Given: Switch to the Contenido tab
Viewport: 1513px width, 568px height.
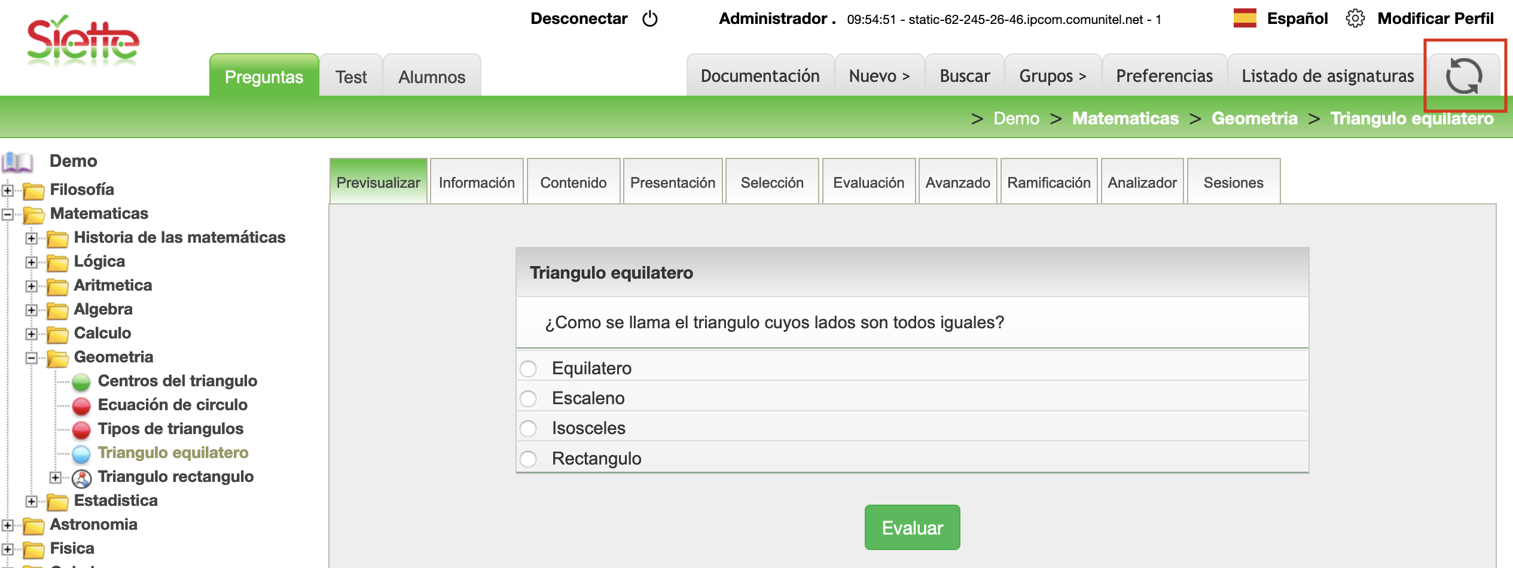Looking at the screenshot, I should click(573, 182).
